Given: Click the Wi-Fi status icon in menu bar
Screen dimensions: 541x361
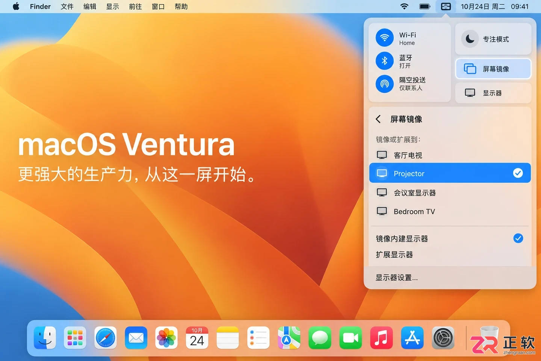Looking at the screenshot, I should tap(404, 6).
